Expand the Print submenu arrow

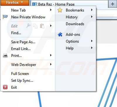coord(51,55)
